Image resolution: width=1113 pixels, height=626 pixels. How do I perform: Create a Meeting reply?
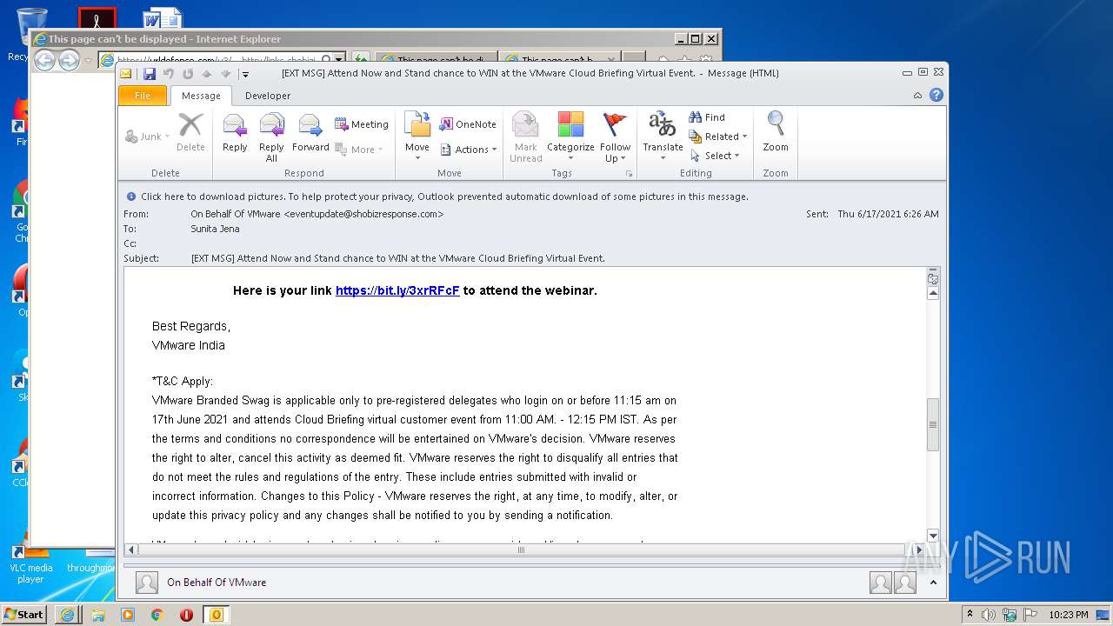362,124
